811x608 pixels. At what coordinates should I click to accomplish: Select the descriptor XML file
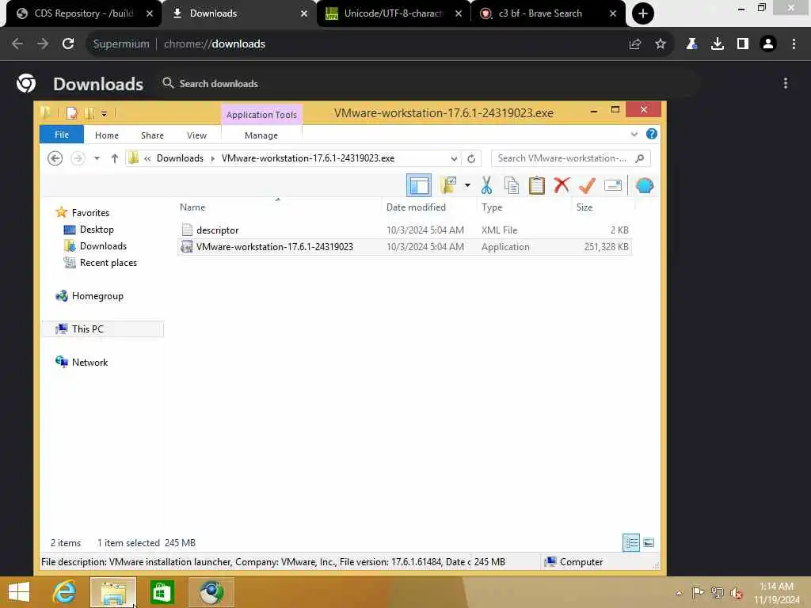[x=405, y=230]
